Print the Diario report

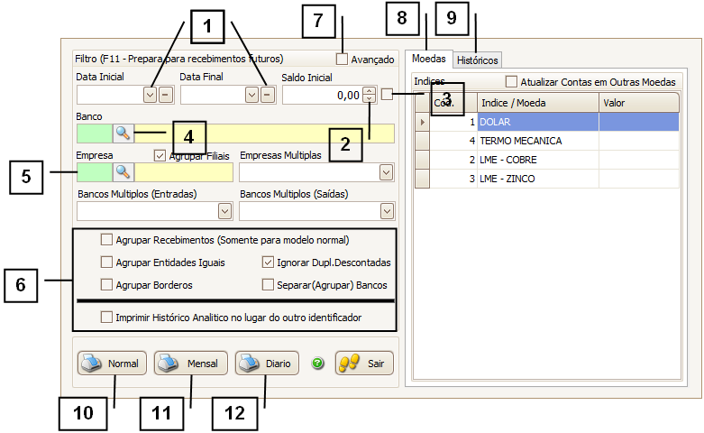pos(266,364)
